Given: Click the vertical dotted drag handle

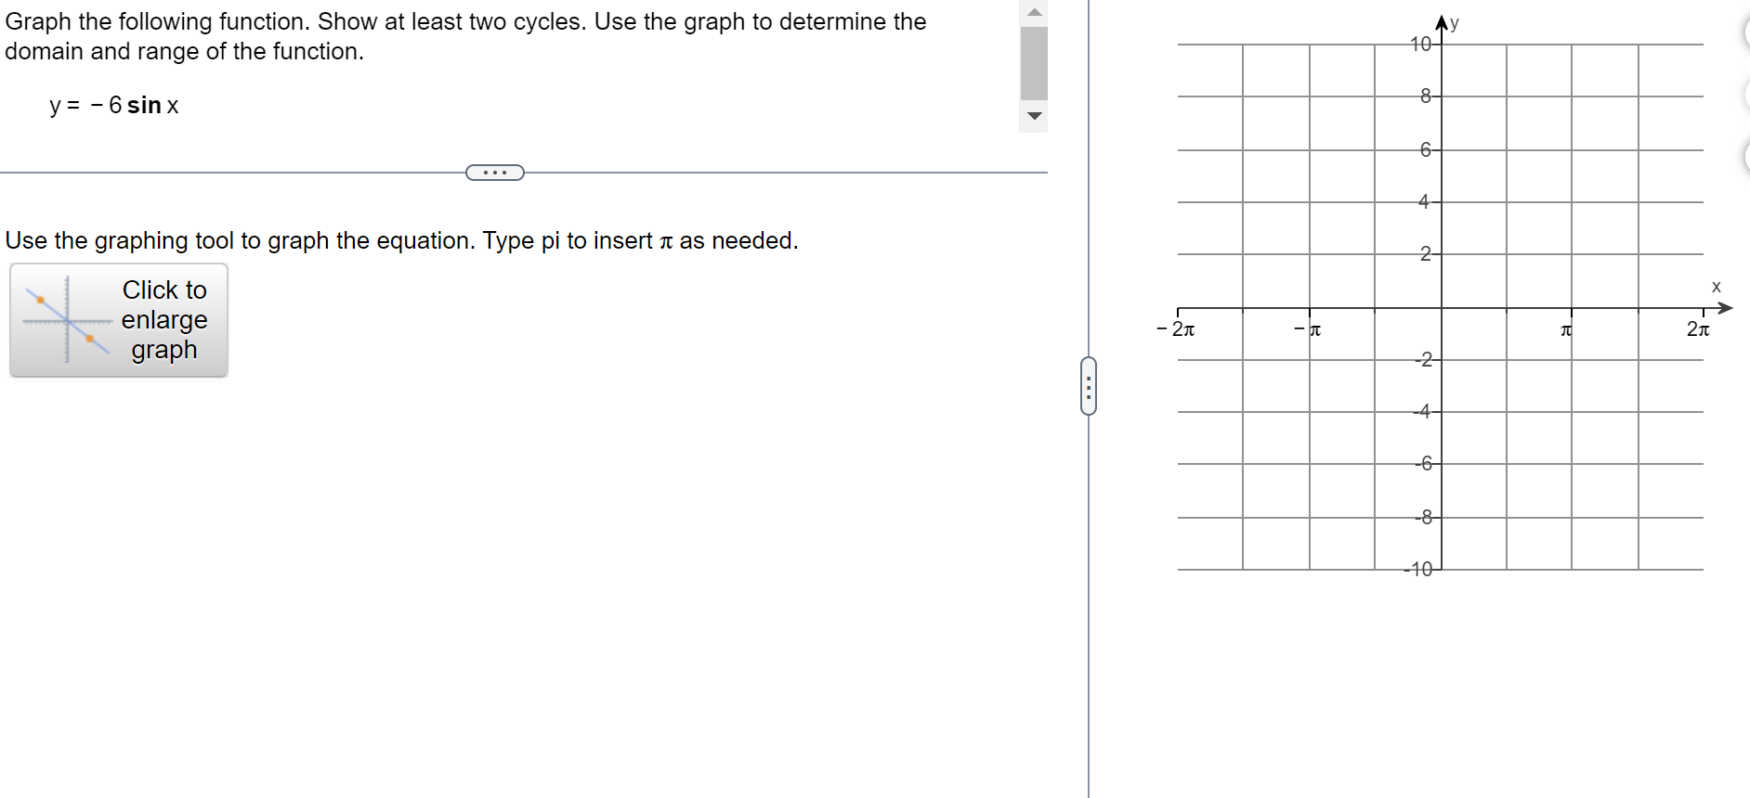Looking at the screenshot, I should [x=1089, y=388].
